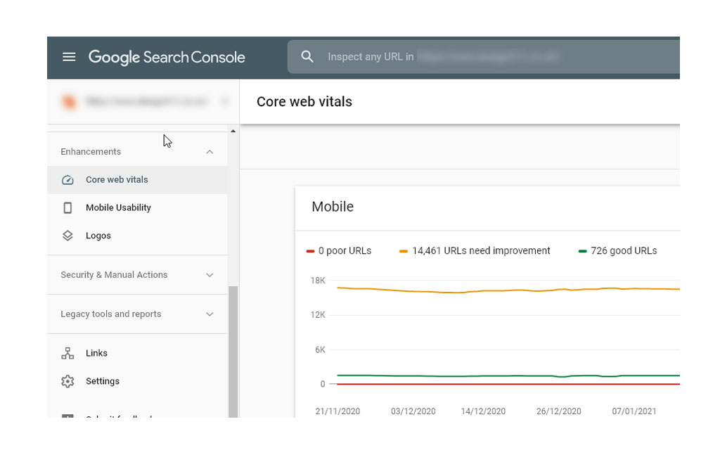Screen dimensions: 720x450
Task: Open Mobile Usability report
Action: click(x=137, y=208)
